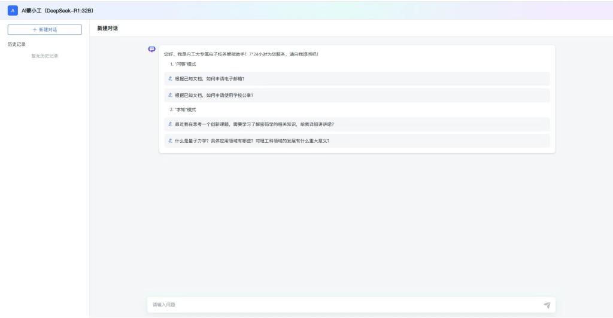Click the "新建对话" conversation title header

pyautogui.click(x=107, y=29)
